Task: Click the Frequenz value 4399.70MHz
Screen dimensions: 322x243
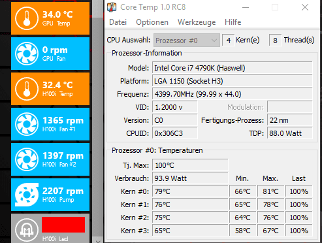Action: (x=233, y=94)
